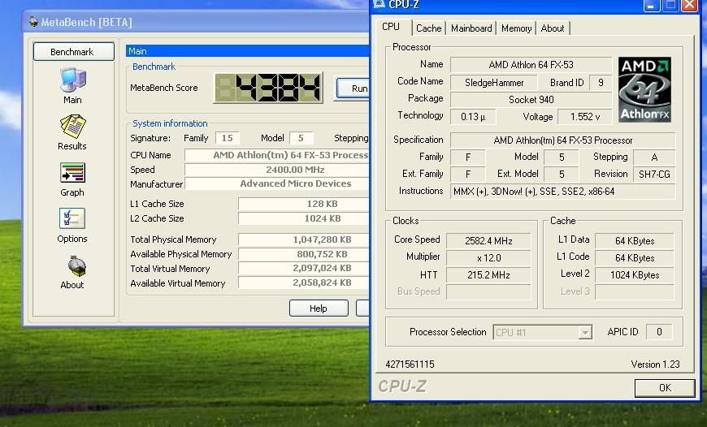Image resolution: width=707 pixels, height=427 pixels.
Task: Click the Brand ID value 9
Action: click(601, 83)
